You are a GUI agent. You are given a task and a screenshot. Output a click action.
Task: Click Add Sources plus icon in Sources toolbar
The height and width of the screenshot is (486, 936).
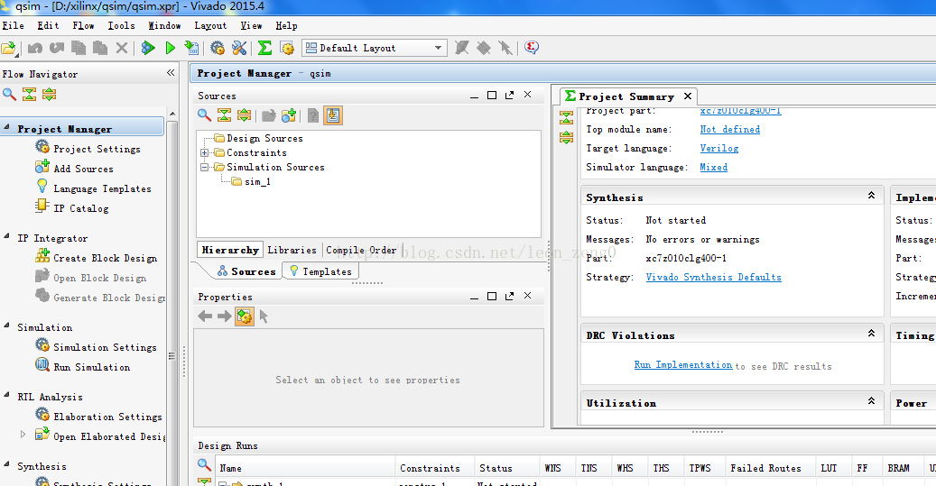pos(289,115)
